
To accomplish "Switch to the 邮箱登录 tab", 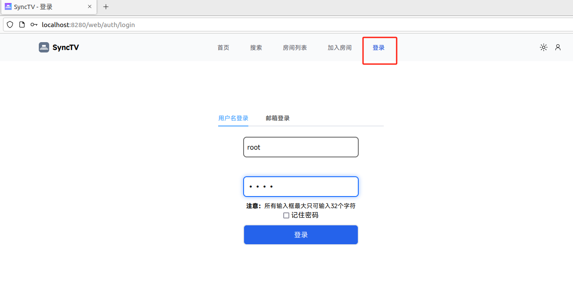I will tap(278, 118).
